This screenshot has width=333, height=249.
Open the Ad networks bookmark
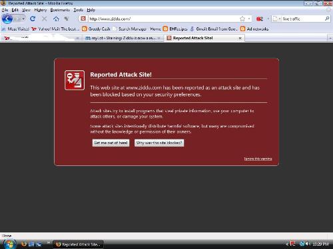pos(254,29)
